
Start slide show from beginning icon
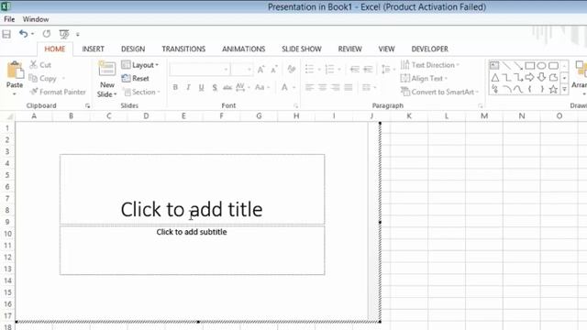tap(64, 34)
